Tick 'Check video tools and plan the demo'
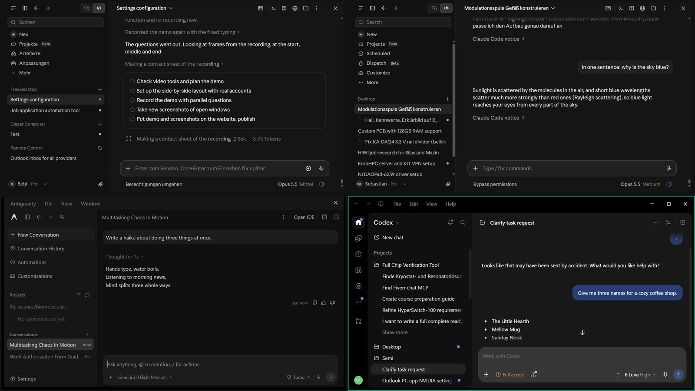 [132, 82]
